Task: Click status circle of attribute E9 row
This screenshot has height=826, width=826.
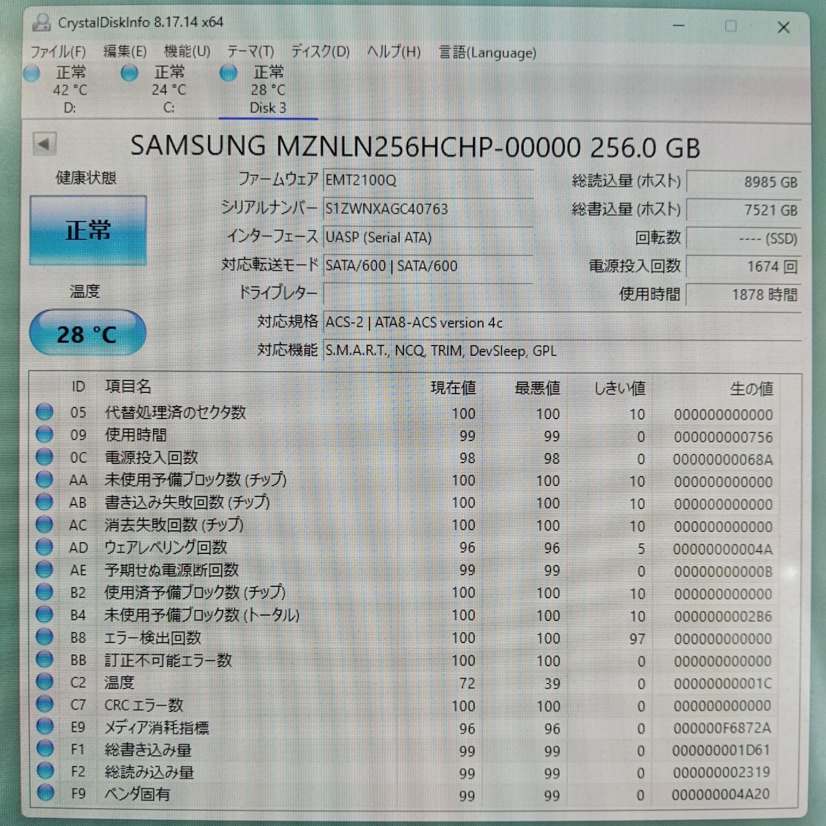Action: [45, 727]
